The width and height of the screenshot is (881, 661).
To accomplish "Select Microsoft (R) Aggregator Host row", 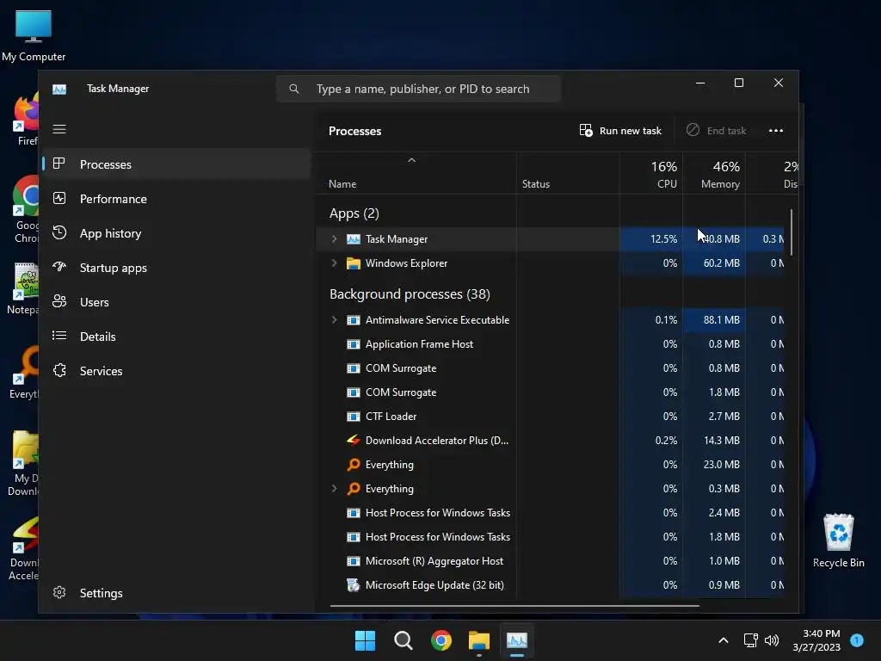I will [550, 561].
